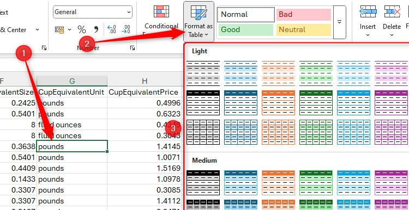Select cell with value 1.0071
Viewport: 409px width, 210px height.
145,157
